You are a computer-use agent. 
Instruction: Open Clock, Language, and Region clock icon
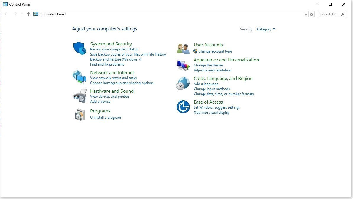(x=183, y=83)
